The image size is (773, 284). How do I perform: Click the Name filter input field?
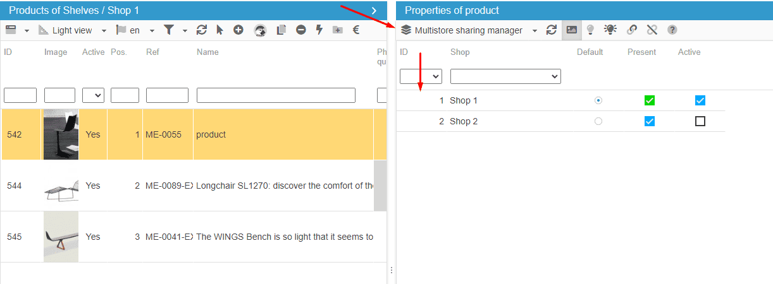pos(276,95)
